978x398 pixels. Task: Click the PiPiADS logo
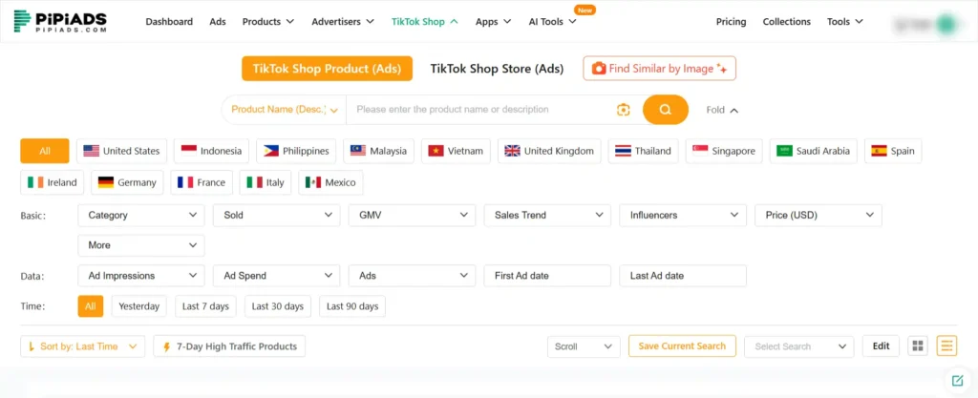(60, 21)
